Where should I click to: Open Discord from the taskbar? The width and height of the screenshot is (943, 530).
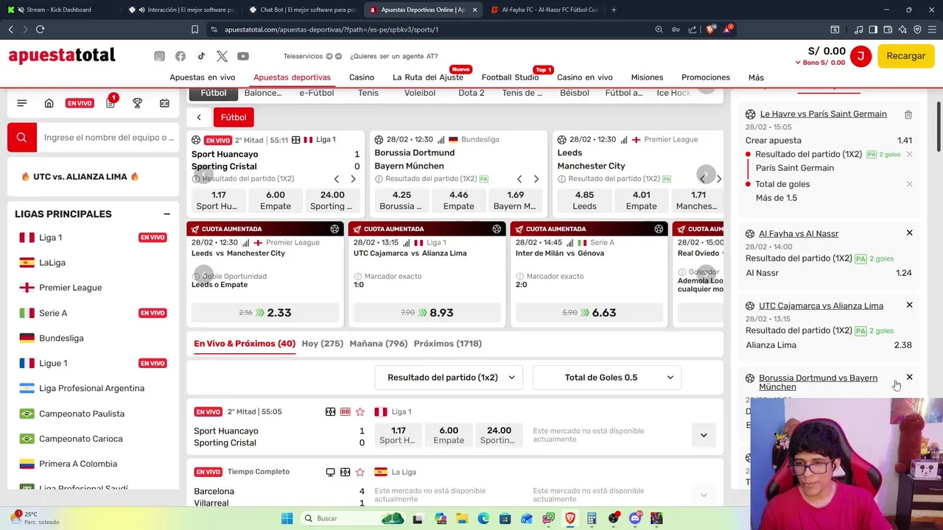(635, 518)
